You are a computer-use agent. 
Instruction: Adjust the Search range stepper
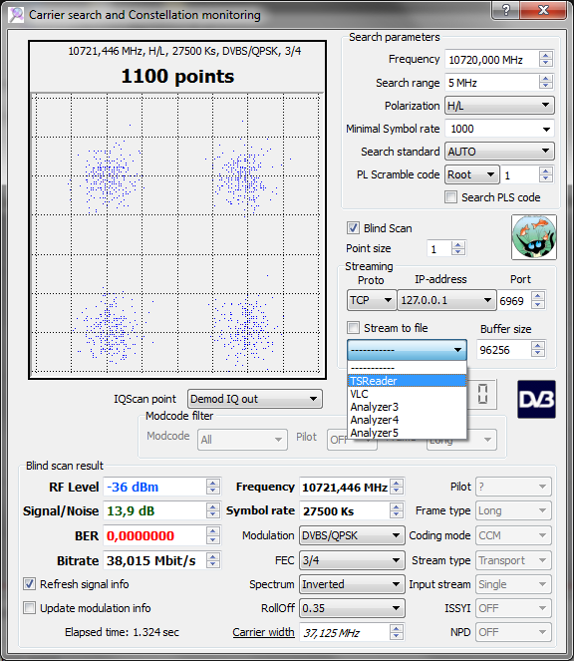tap(546, 82)
